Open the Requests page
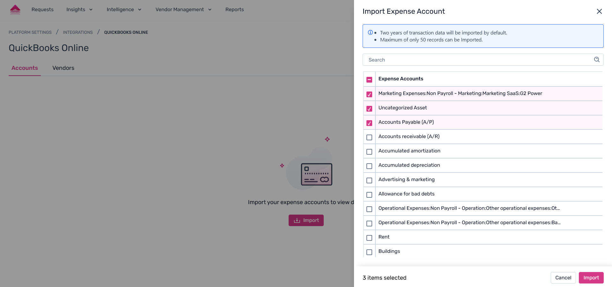612x287 pixels. (x=42, y=10)
